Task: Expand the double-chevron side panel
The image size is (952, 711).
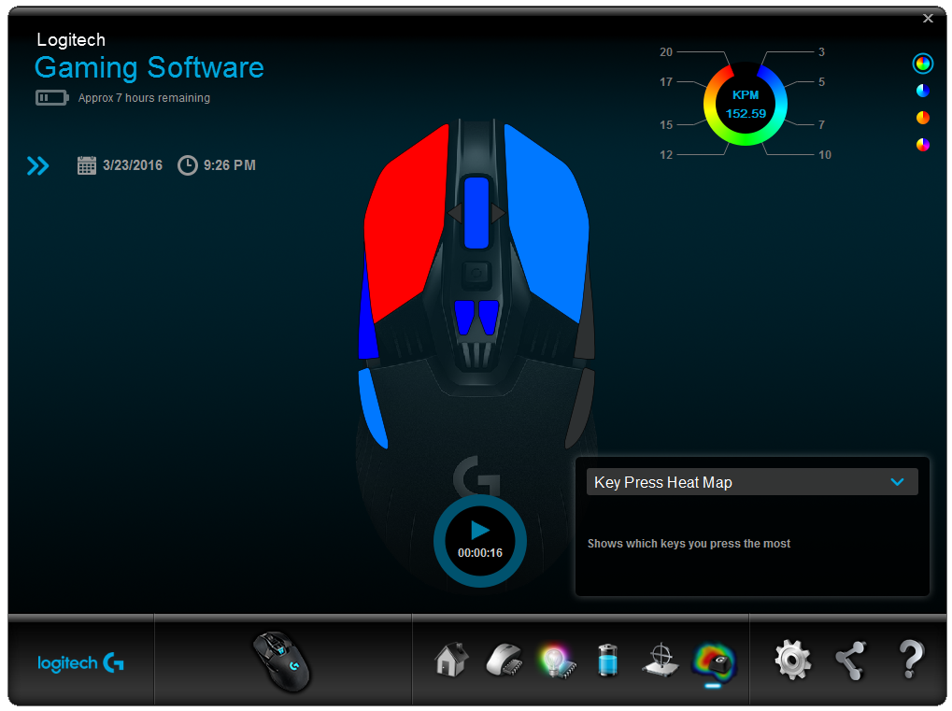Action: point(37,165)
